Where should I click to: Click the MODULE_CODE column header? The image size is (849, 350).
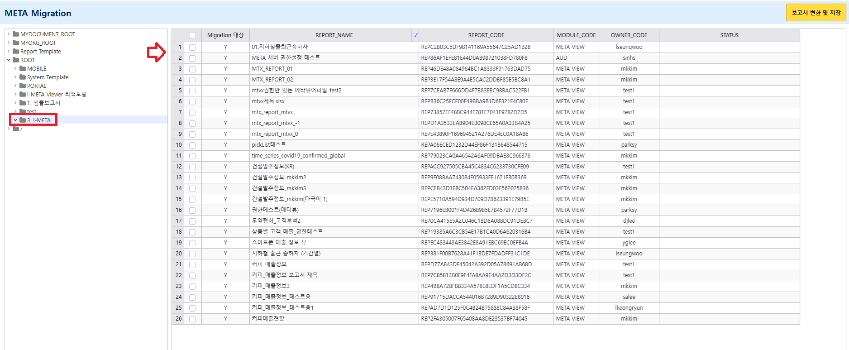coord(576,35)
